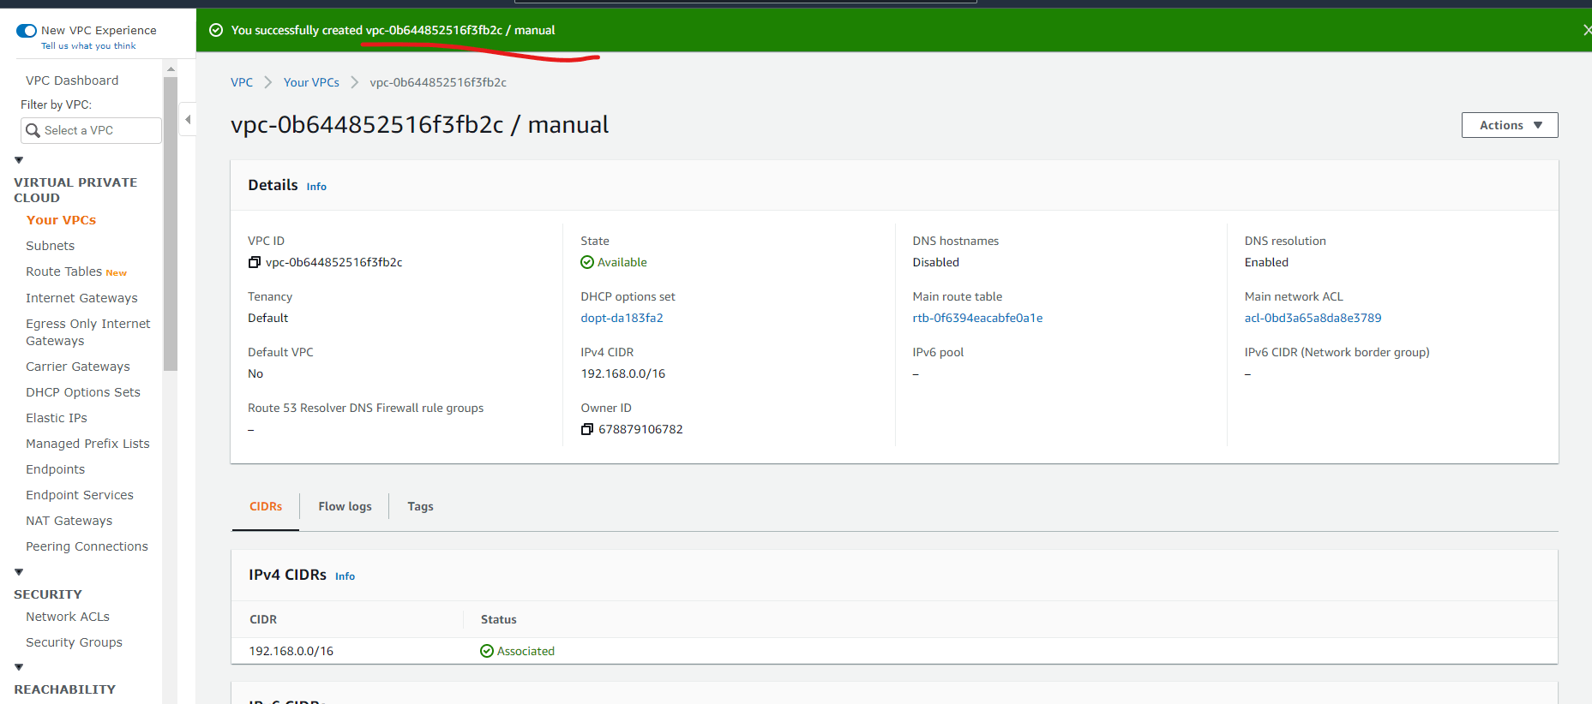Open the Details Info link
Viewport: 1592px width, 704px height.
(316, 187)
